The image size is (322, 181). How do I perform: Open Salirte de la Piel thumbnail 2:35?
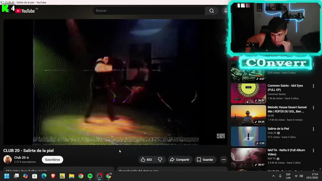click(248, 136)
